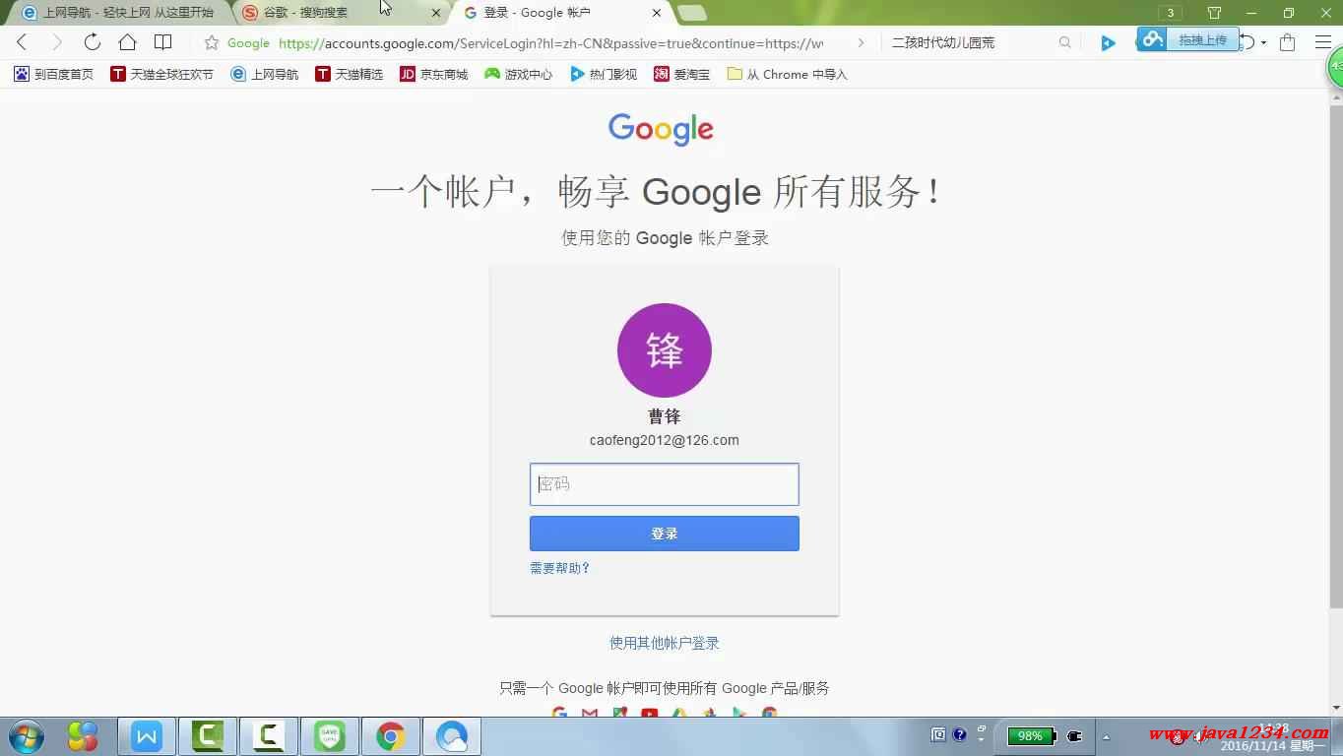Click the green floating ball at right edge
Viewport: 1343px width, 756px height.
pyautogui.click(x=1335, y=69)
